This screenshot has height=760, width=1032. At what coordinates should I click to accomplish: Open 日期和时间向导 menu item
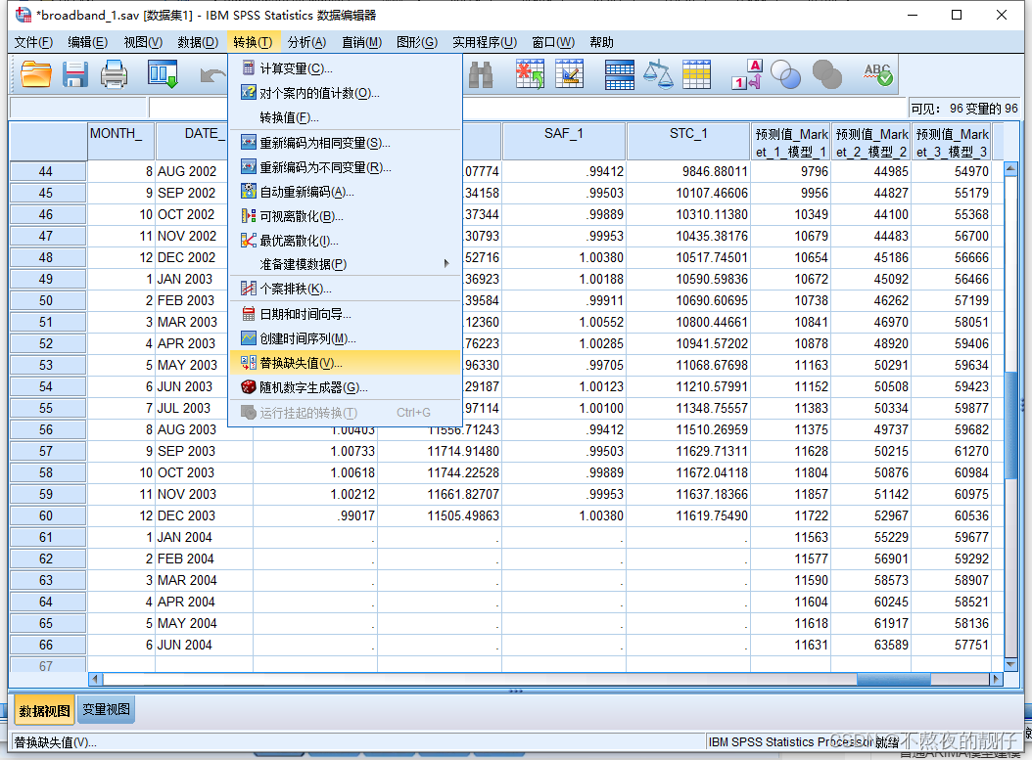345,314
